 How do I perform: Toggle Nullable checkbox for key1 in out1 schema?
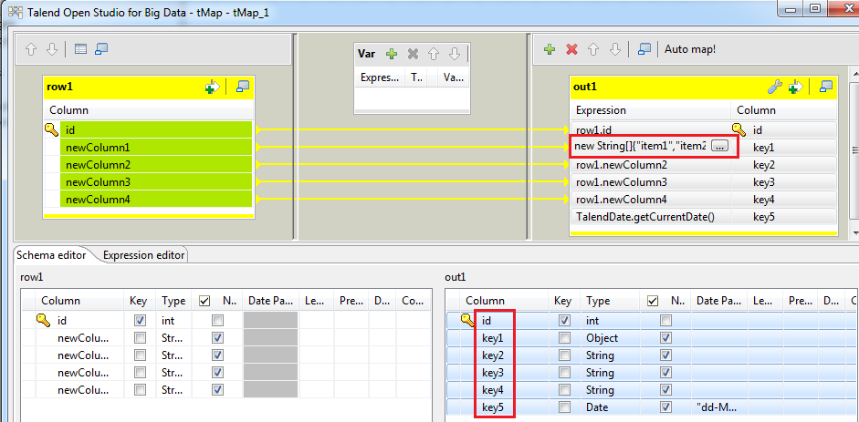(666, 338)
